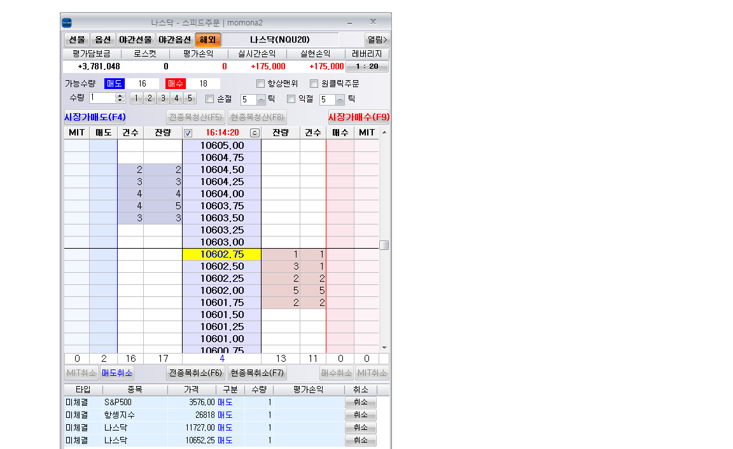
Task: Click the 1 : 20 leverage button
Action: click(366, 67)
